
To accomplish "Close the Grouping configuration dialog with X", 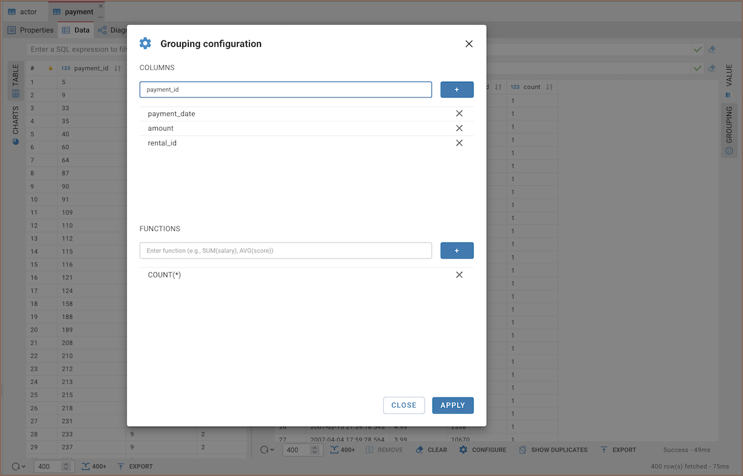I will (x=469, y=44).
